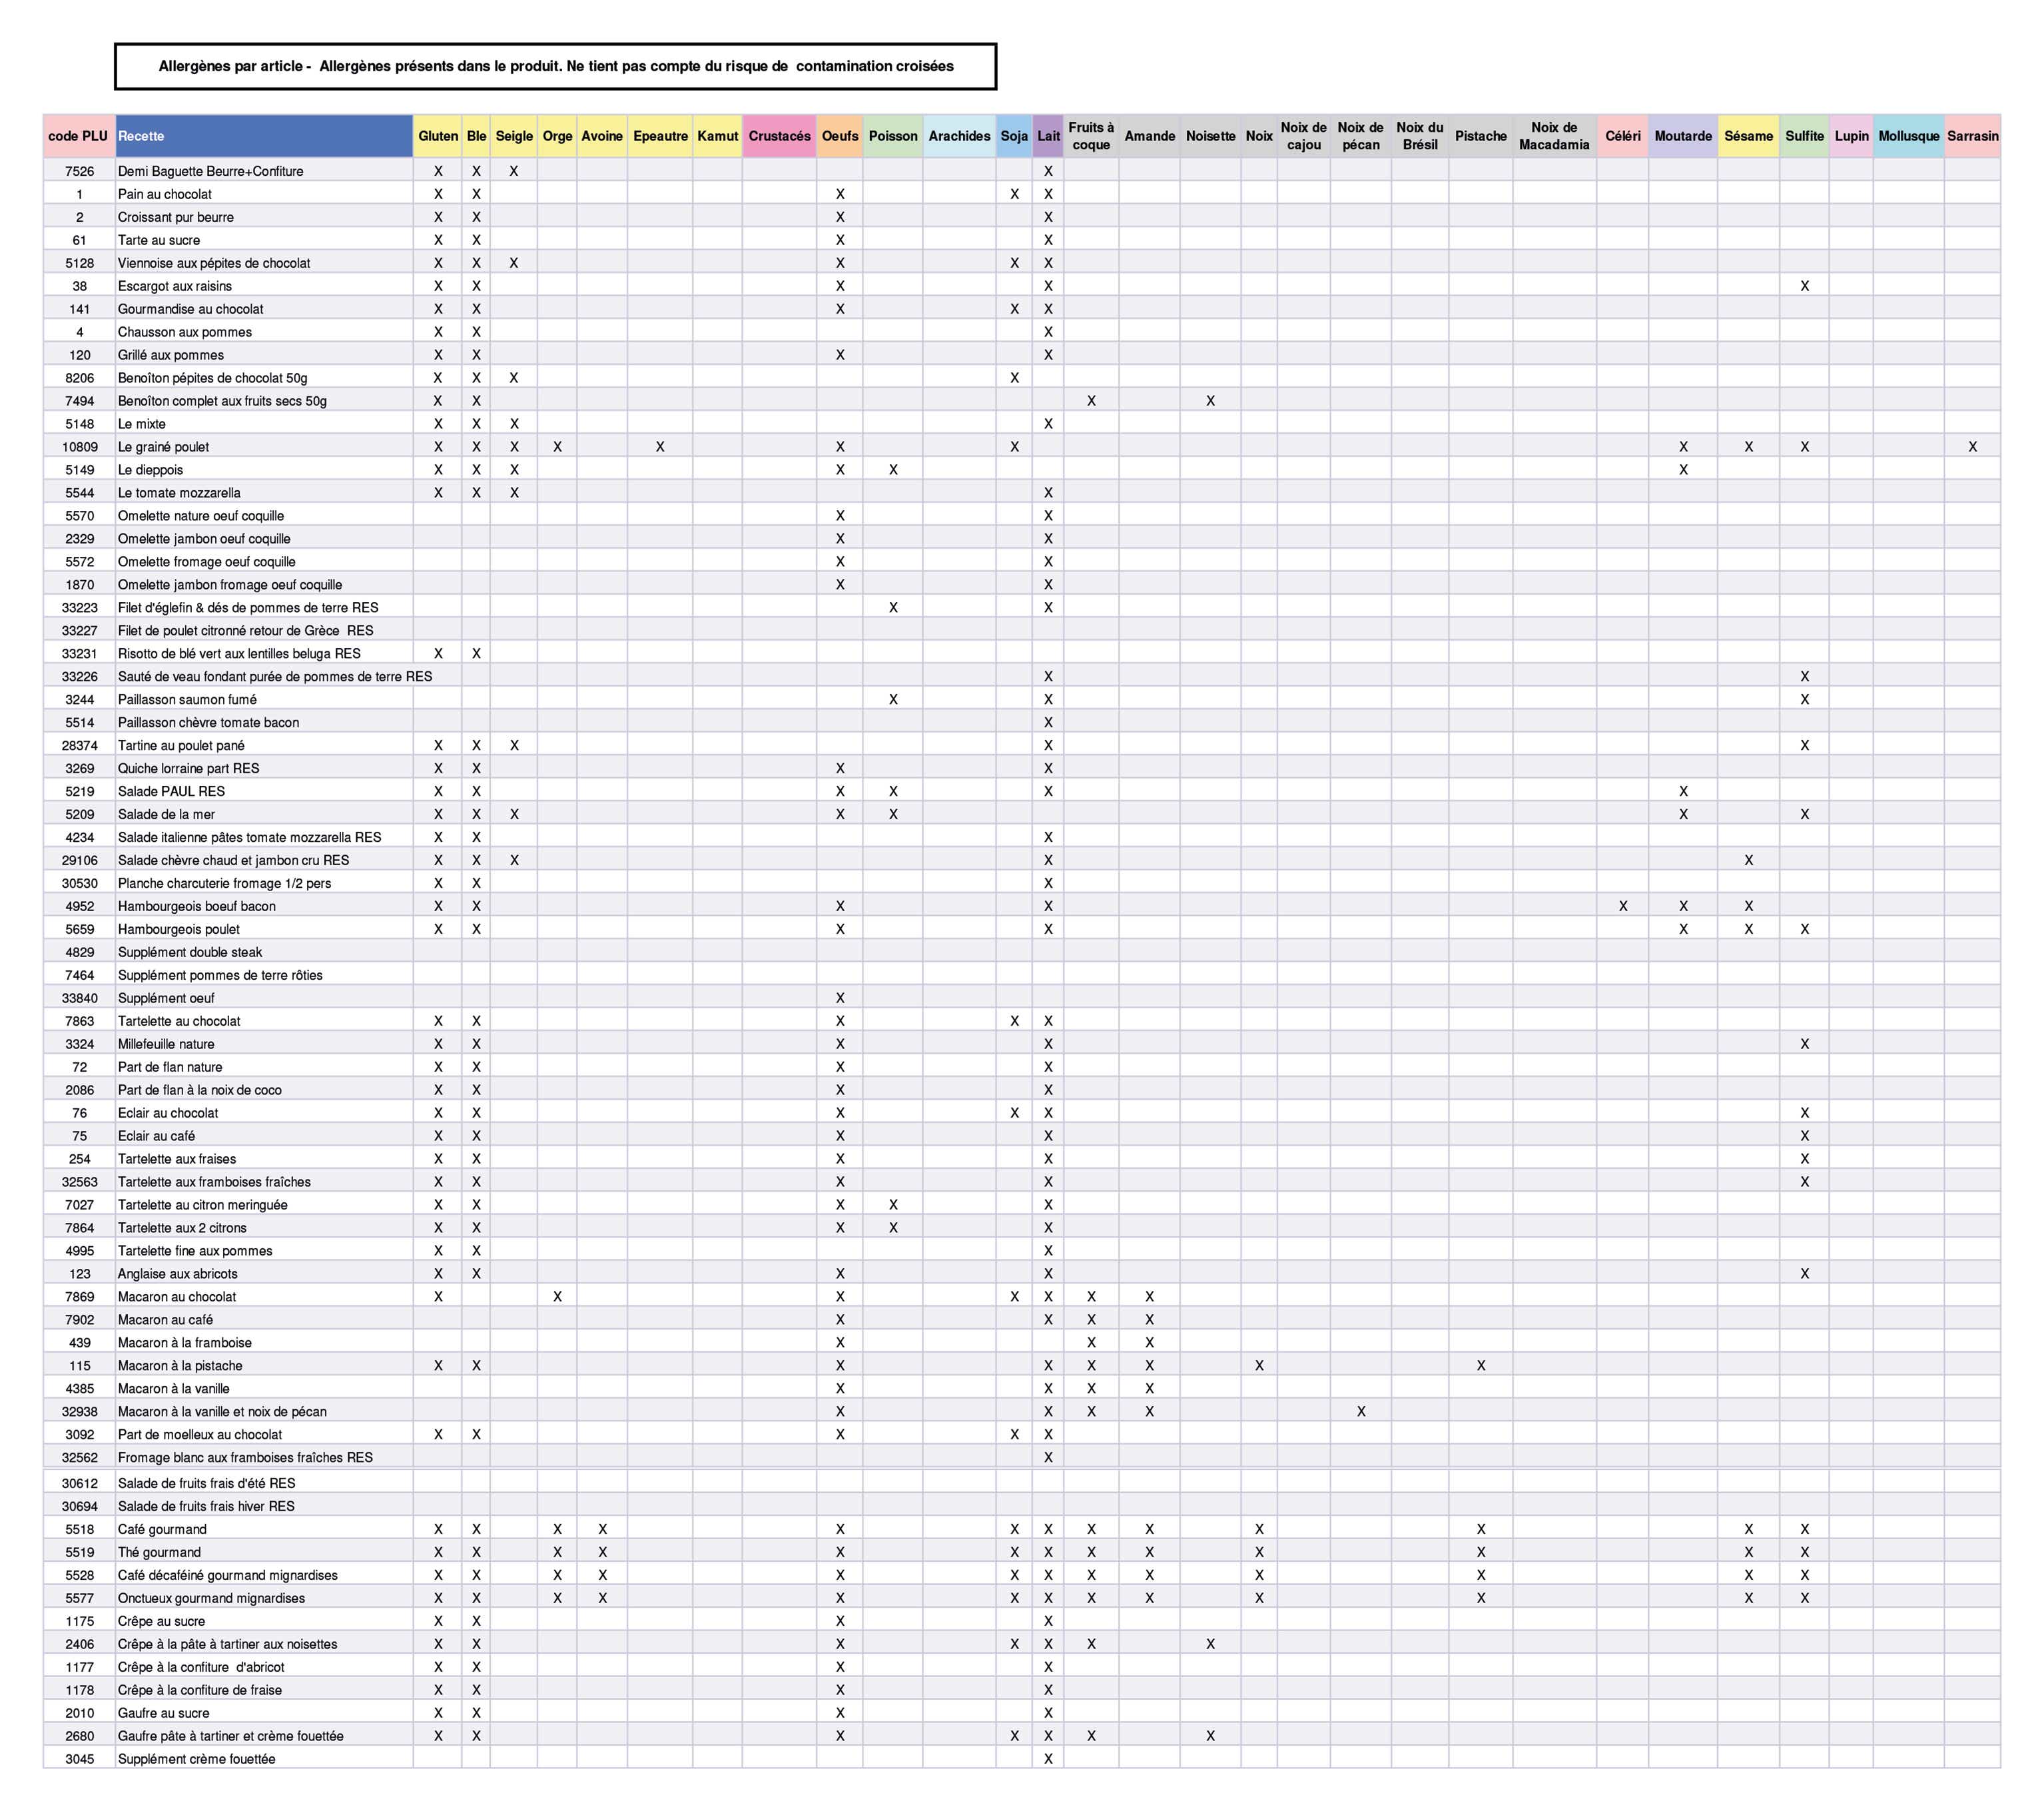Viewport: 2044px width, 1811px height.
Task: Click 'Le grainé poulet' recipe name
Action: [163, 447]
